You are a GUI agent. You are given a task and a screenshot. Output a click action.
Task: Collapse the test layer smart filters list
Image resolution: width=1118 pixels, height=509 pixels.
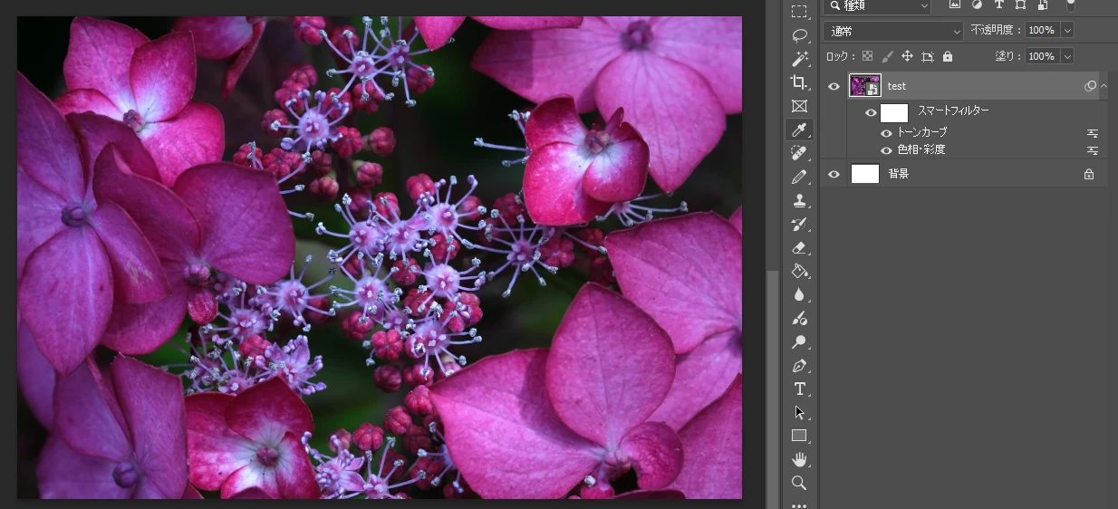[1104, 86]
